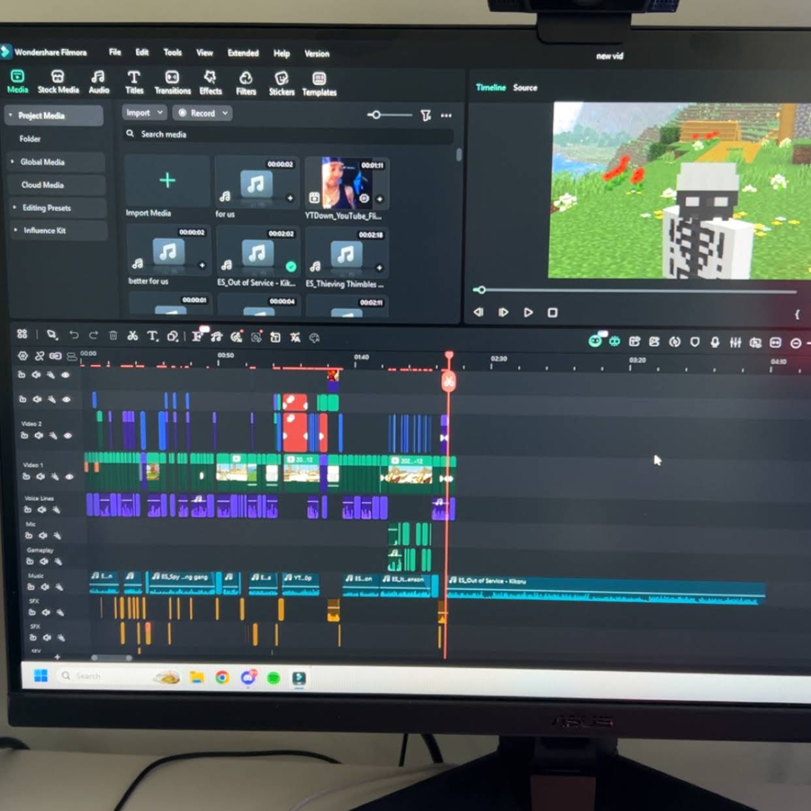
Task: Open the Filters tab
Action: point(246,84)
